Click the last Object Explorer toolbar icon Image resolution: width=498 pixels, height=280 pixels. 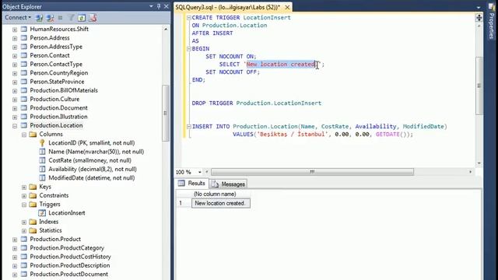pyautogui.click(x=93, y=18)
